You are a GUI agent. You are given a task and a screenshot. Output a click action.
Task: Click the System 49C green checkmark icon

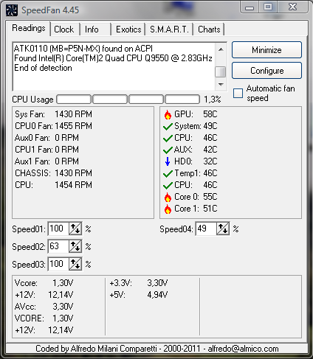click(x=168, y=127)
